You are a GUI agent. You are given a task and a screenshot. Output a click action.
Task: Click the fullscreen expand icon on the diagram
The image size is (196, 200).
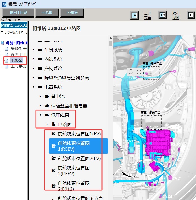tap(139, 72)
